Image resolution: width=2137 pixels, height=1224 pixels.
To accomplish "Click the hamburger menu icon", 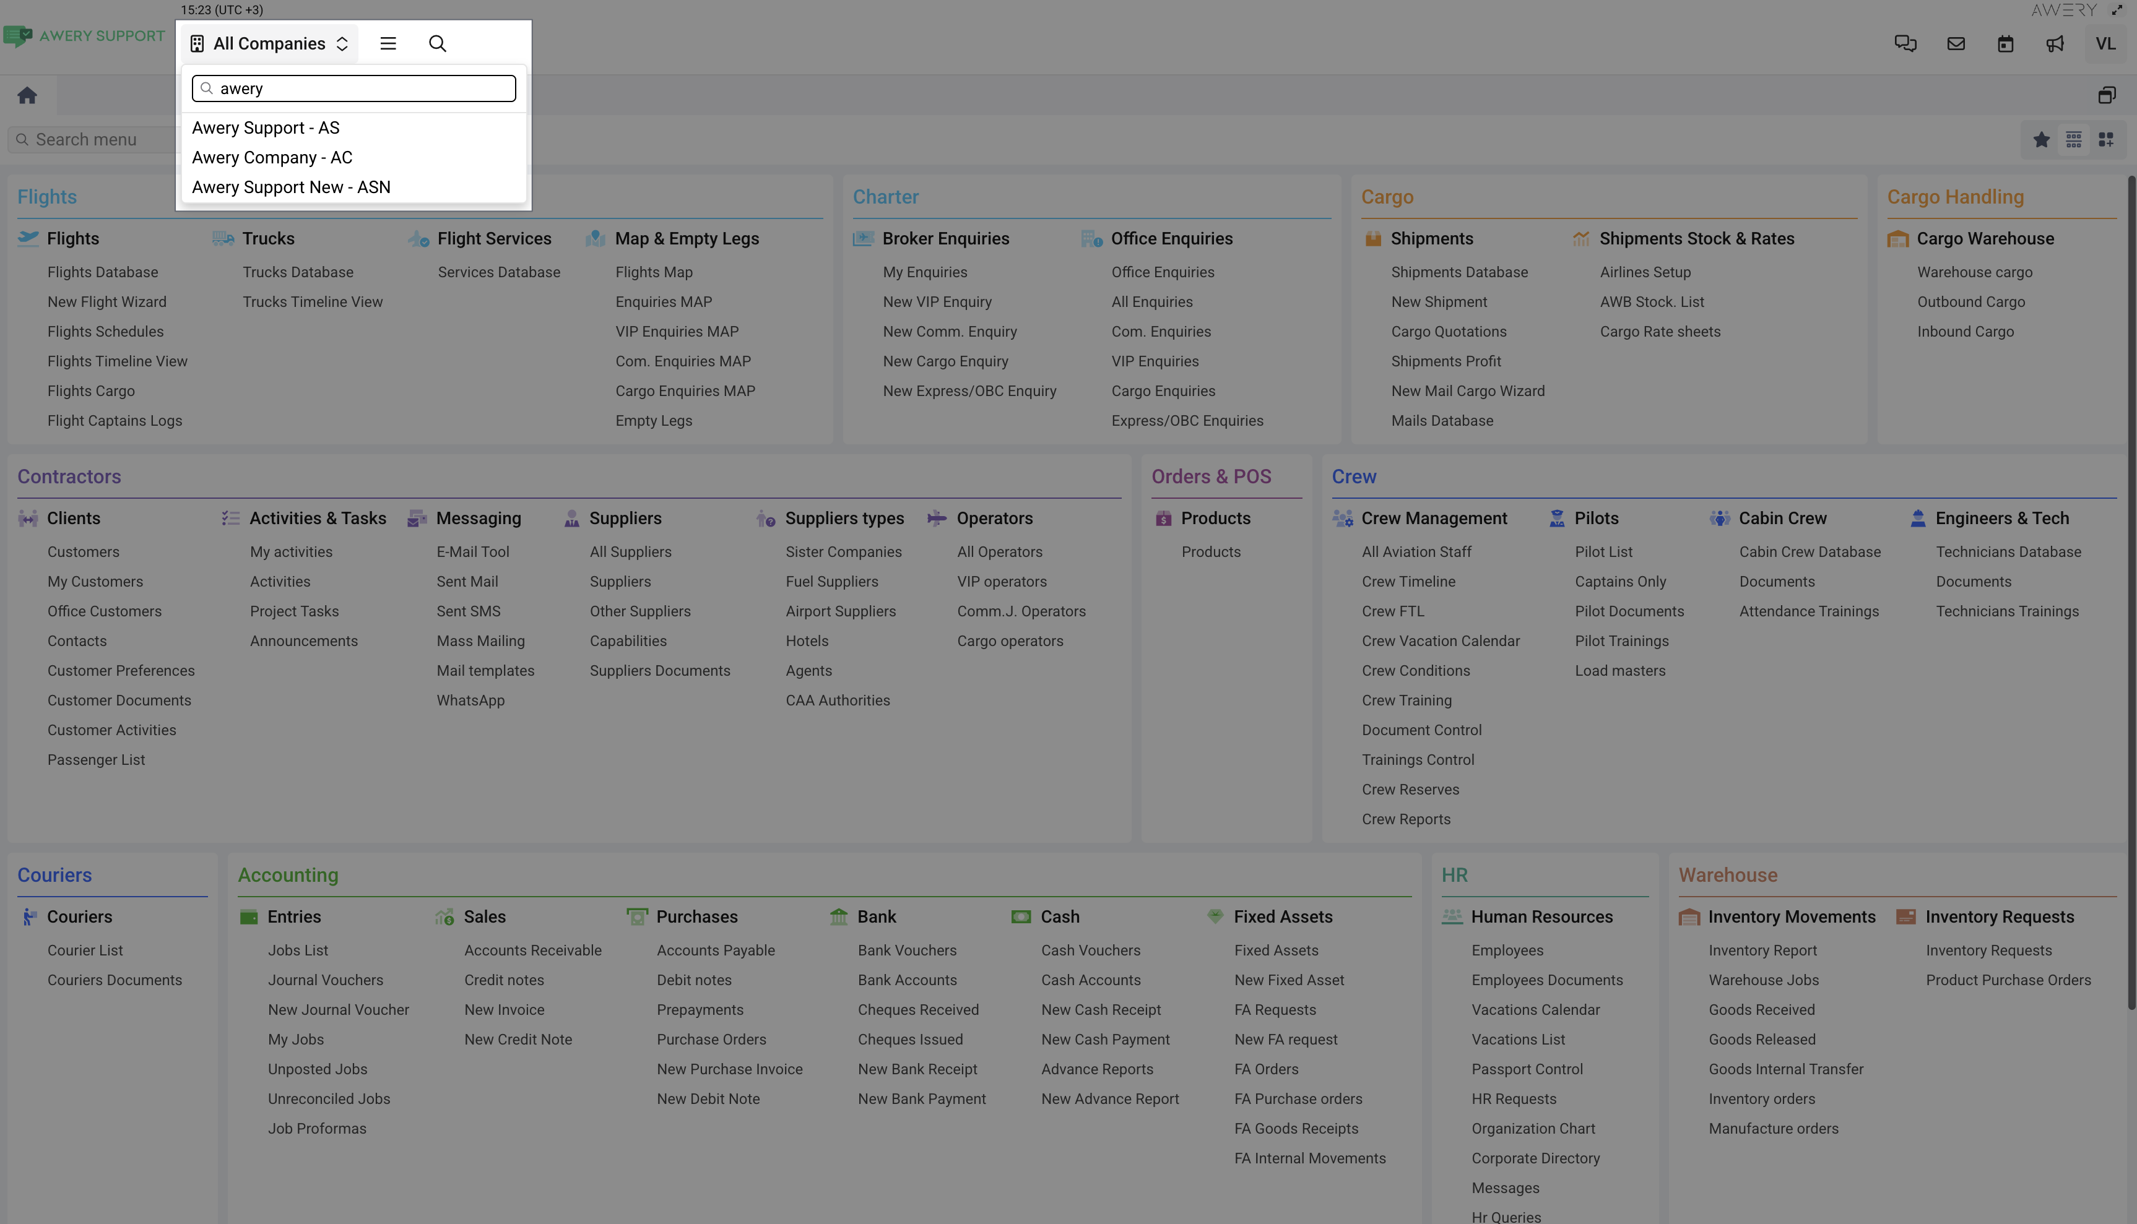I will tap(388, 44).
